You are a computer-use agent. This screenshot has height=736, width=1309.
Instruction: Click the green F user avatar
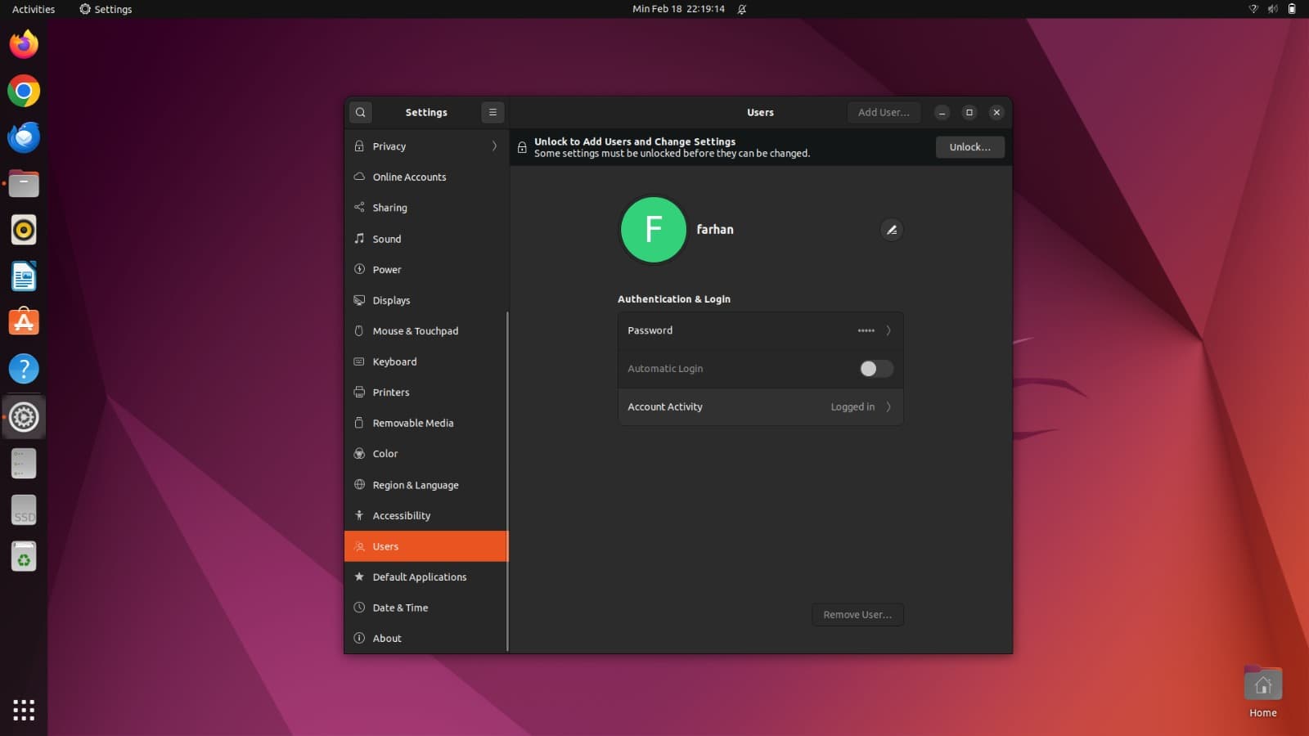coord(653,230)
